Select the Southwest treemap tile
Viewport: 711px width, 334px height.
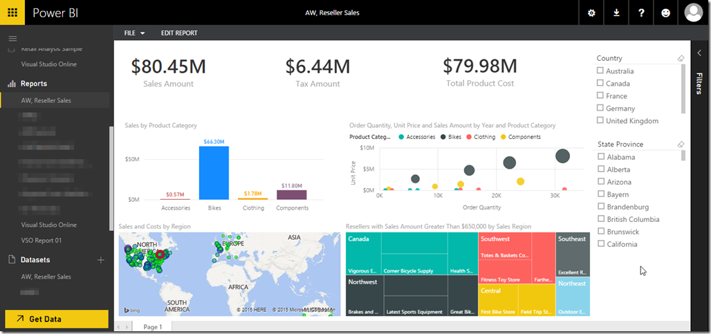[505, 245]
